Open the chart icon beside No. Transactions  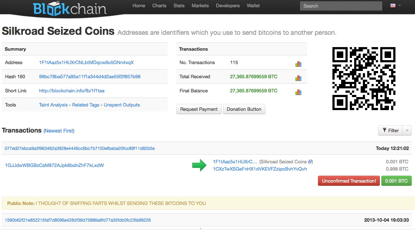click(298, 63)
